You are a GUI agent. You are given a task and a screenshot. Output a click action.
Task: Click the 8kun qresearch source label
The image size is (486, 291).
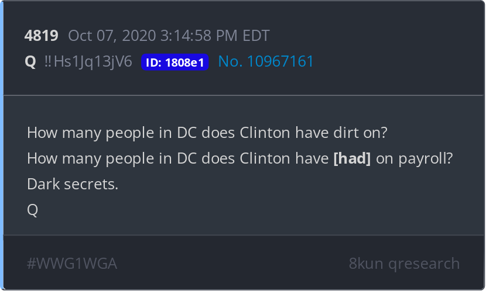(x=404, y=264)
